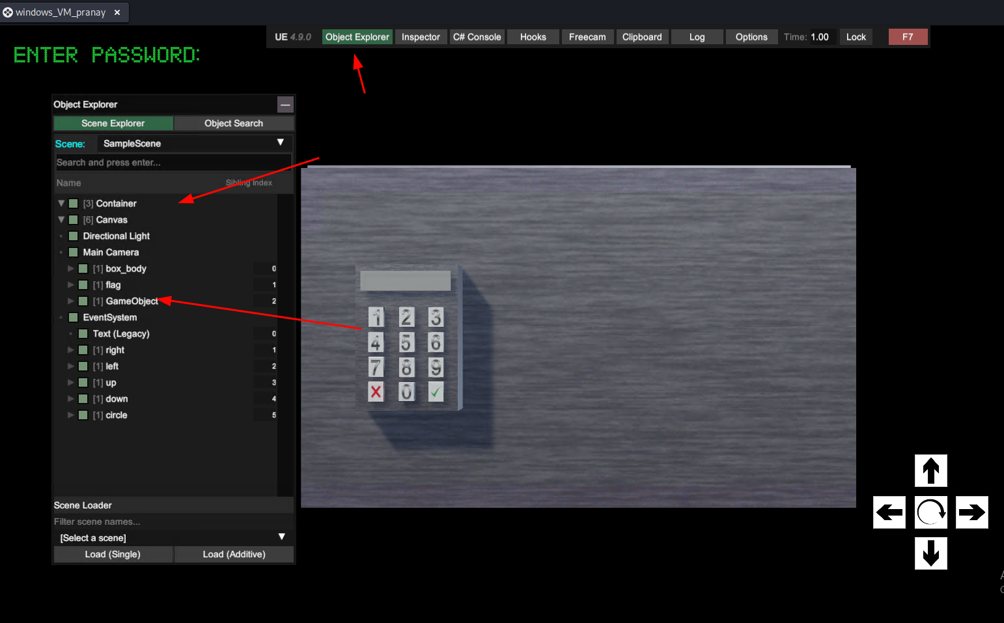Click the left arrow navigation icon

click(889, 512)
